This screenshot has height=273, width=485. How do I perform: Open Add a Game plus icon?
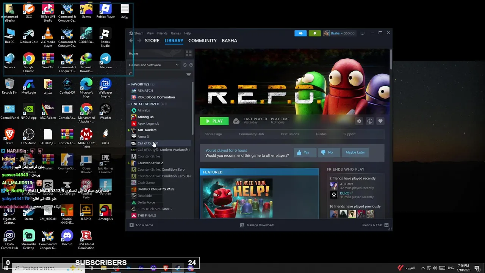click(131, 225)
